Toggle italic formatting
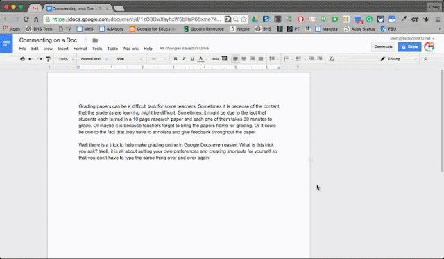 pos(183,58)
